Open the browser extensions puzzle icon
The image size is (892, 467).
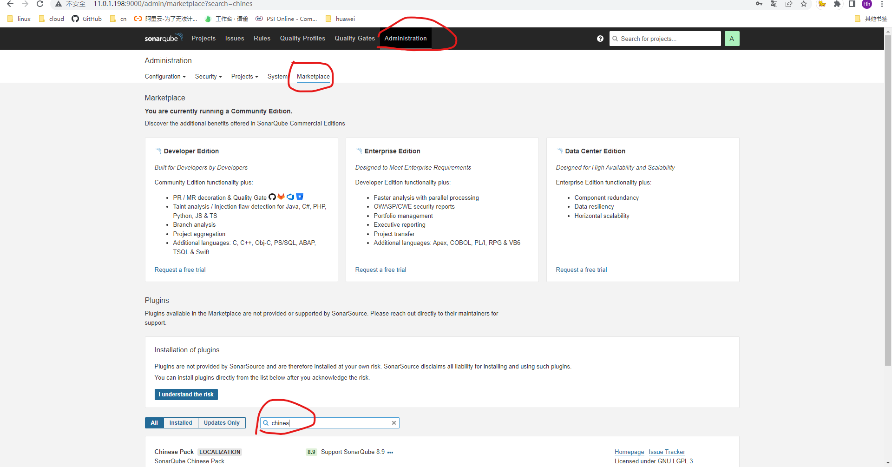point(837,4)
